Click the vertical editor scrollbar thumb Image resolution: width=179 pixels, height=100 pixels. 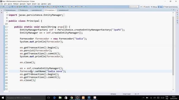(173, 46)
